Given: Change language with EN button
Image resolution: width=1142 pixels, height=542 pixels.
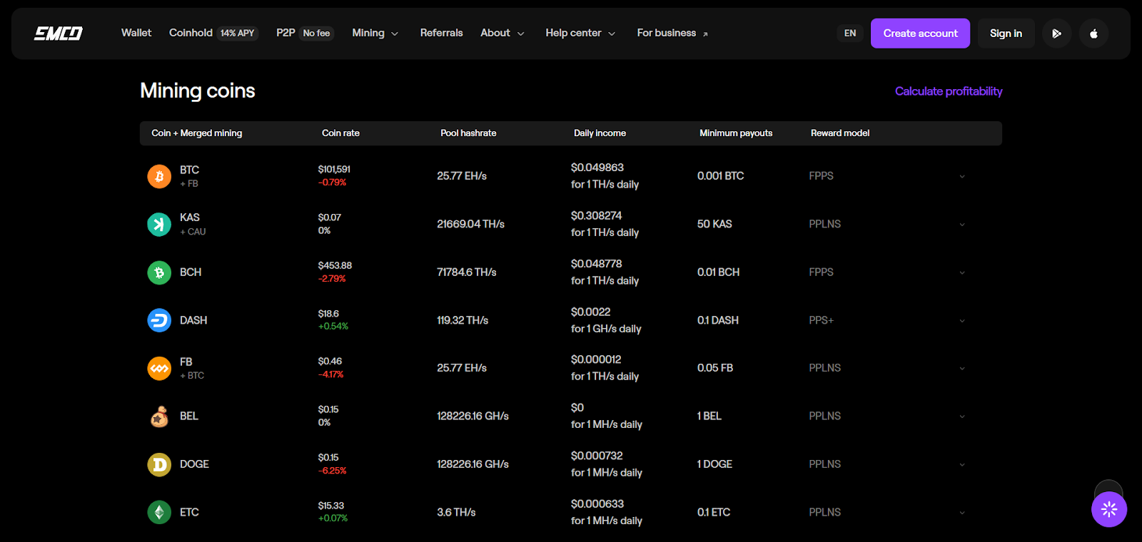Looking at the screenshot, I should pyautogui.click(x=850, y=34).
